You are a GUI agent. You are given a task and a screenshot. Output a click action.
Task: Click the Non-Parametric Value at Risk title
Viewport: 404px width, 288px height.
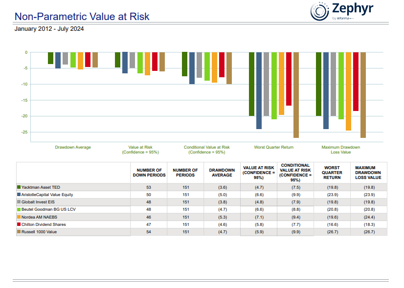pos(82,17)
